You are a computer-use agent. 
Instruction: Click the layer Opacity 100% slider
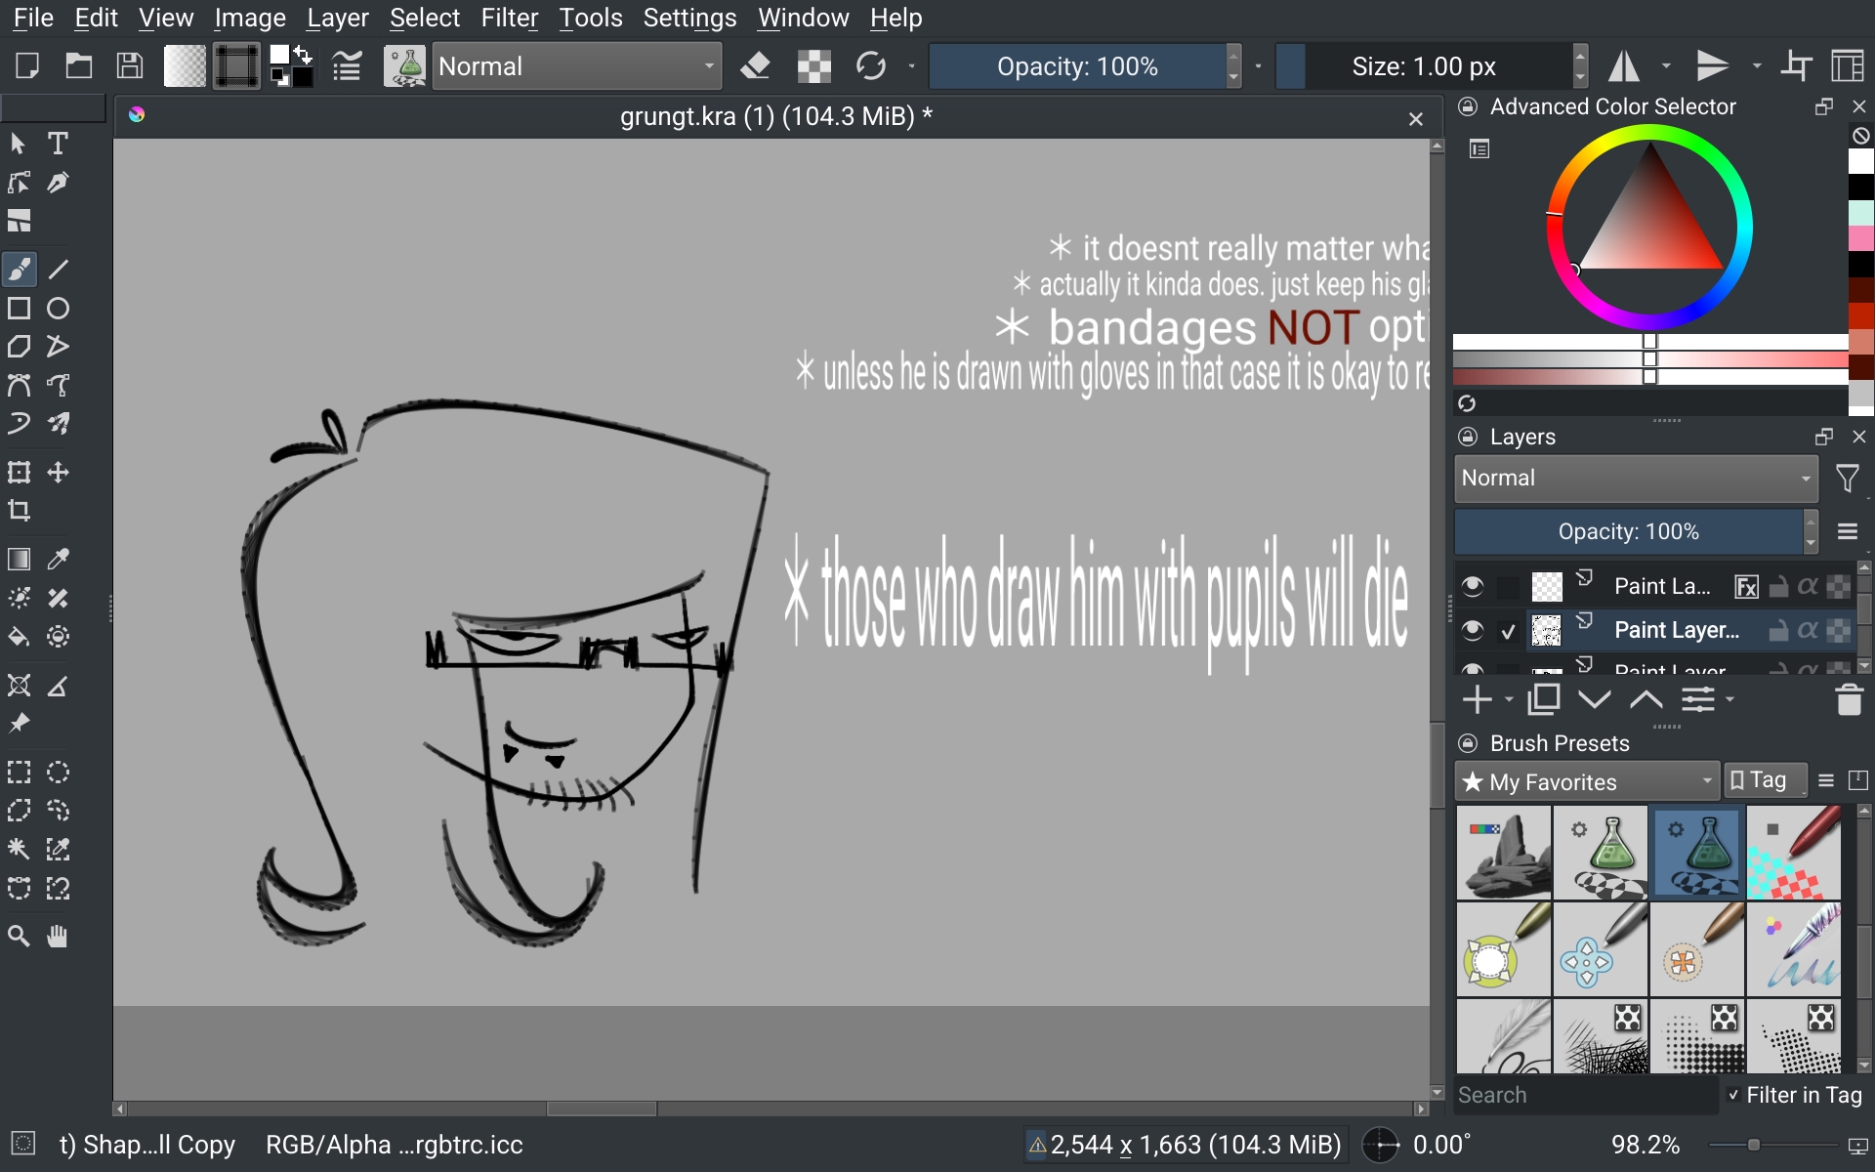pos(1628,531)
